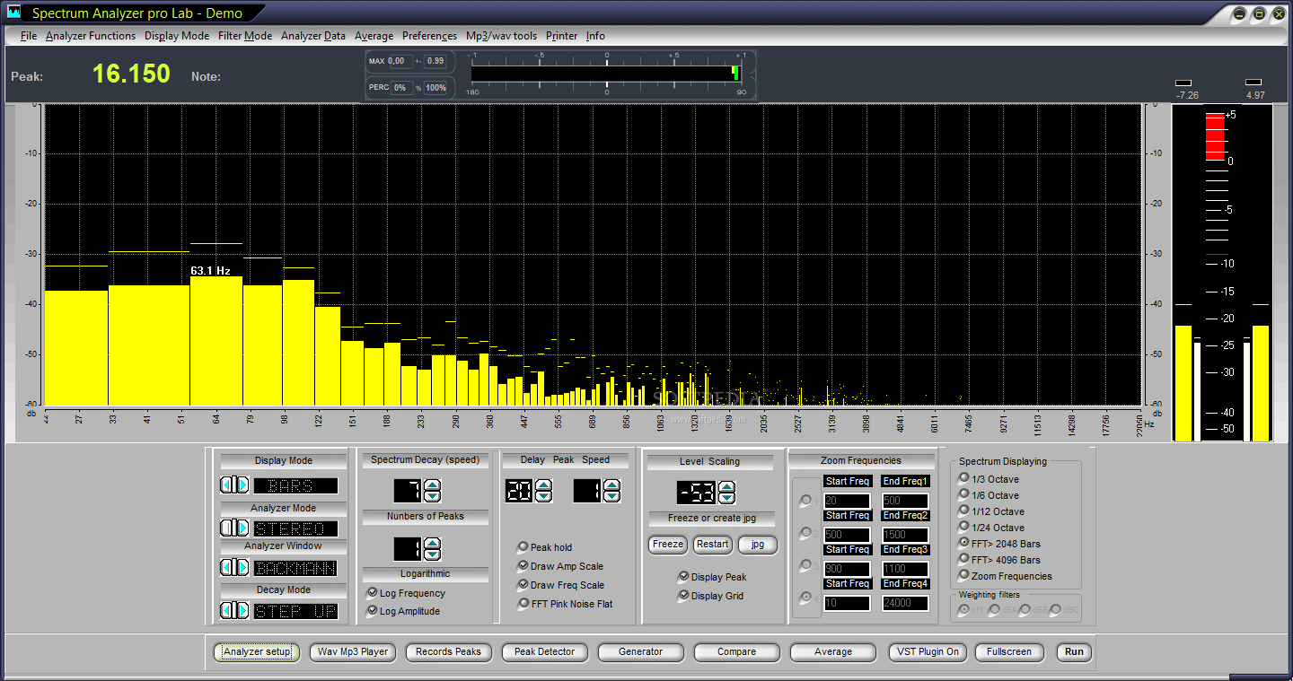Image resolution: width=1293 pixels, height=681 pixels.
Task: Open the Printer menu
Action: (x=561, y=36)
